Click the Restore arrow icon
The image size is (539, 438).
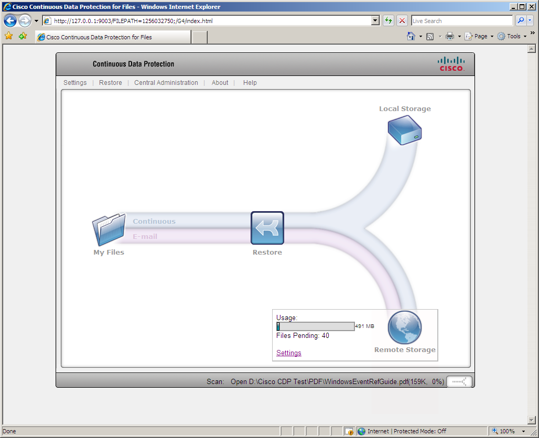[x=267, y=228]
